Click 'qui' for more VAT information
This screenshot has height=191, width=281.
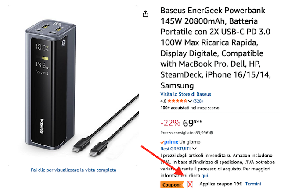[x=205, y=176]
